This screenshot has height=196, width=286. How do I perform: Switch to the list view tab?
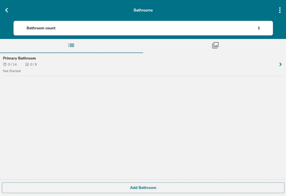tap(71, 45)
